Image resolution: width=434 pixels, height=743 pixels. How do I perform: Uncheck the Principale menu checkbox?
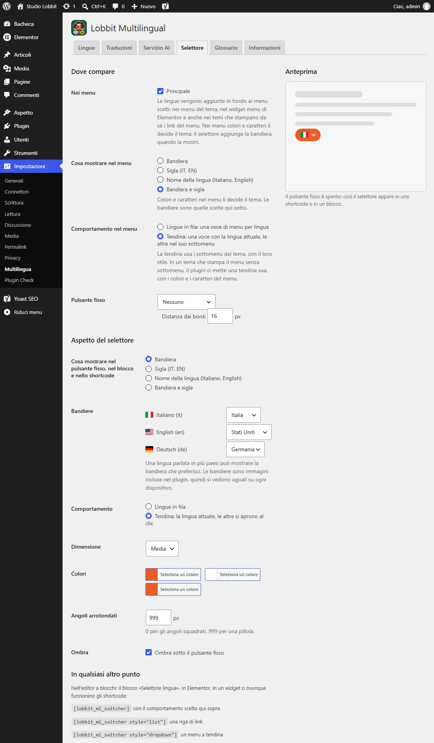pos(160,91)
